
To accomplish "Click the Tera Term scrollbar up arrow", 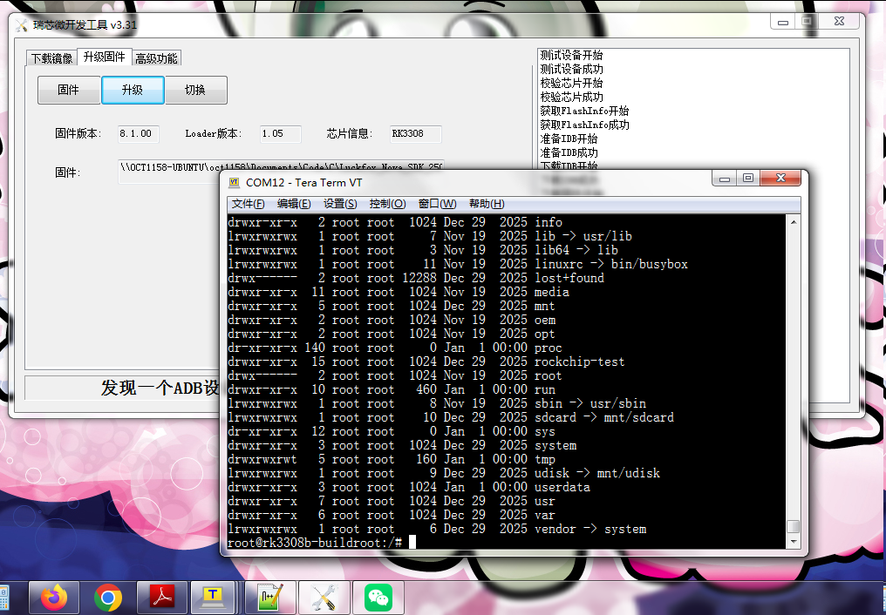I will point(793,222).
